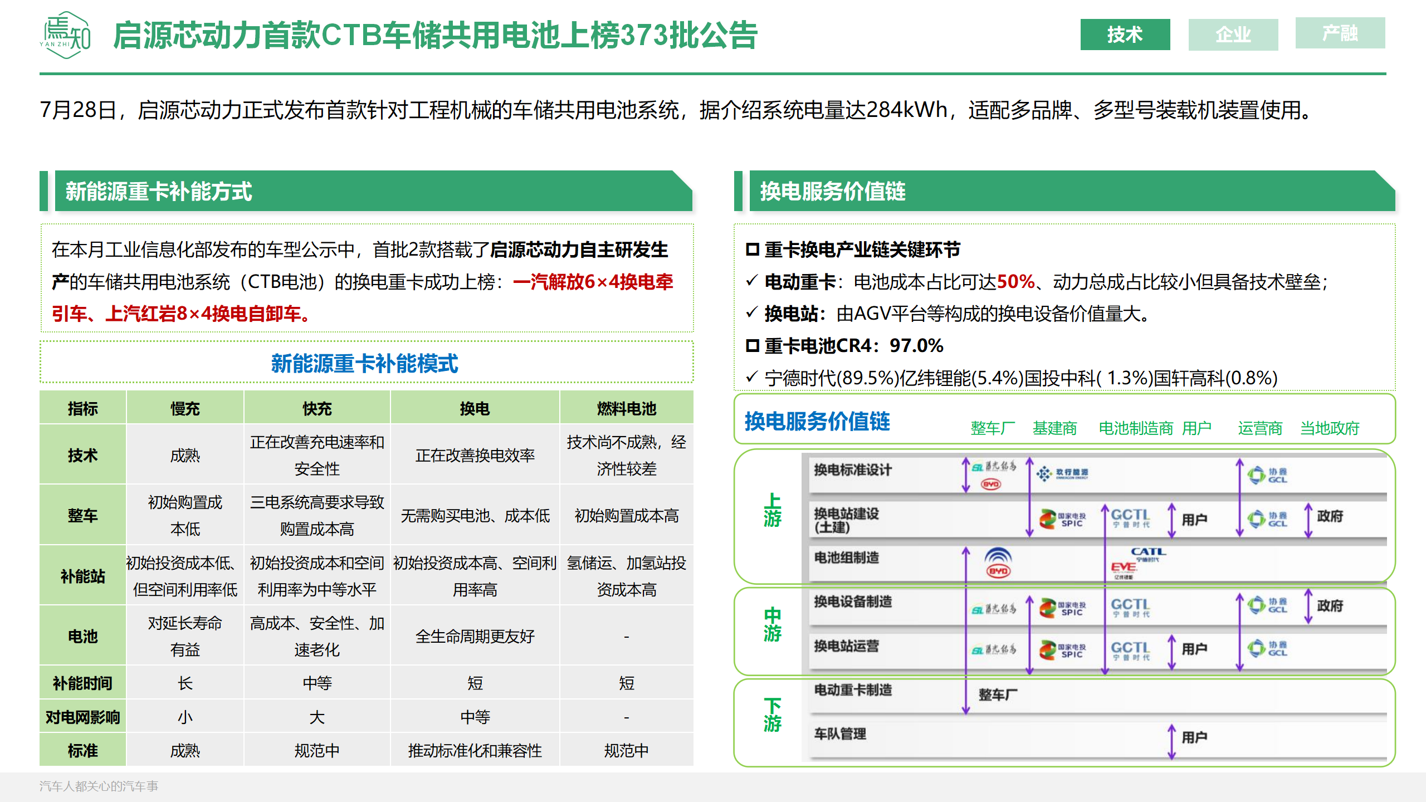Click 用户 in the 车队管理 row
This screenshot has width=1426, height=802.
[x=1194, y=737]
